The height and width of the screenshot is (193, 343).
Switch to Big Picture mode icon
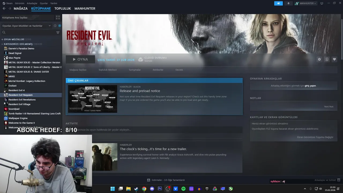[x=322, y=3]
